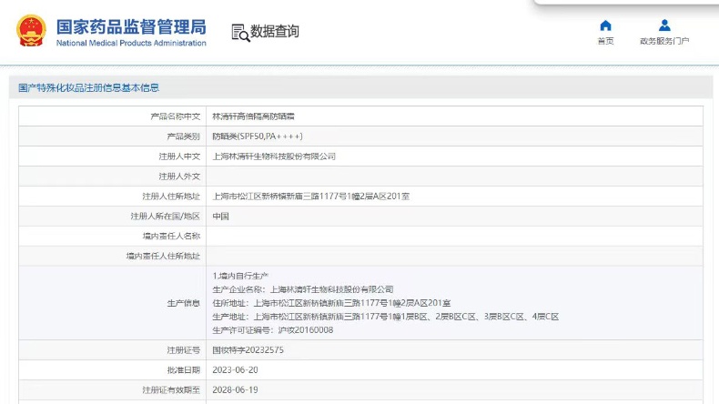Select the date 2023-06-20
Screen dimensions: 719x404
[x=235, y=370]
